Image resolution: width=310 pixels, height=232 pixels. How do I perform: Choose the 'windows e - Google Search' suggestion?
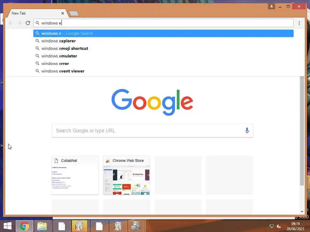[x=163, y=33]
